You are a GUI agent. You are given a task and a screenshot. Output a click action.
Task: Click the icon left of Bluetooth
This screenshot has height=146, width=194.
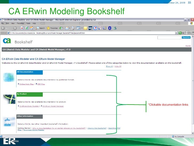pyautogui.click(x=105, y=28)
